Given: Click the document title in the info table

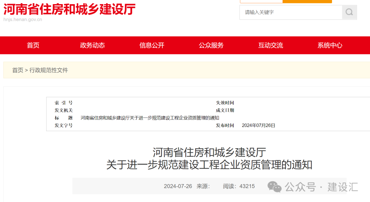Looking at the screenshot, I should tap(150, 118).
